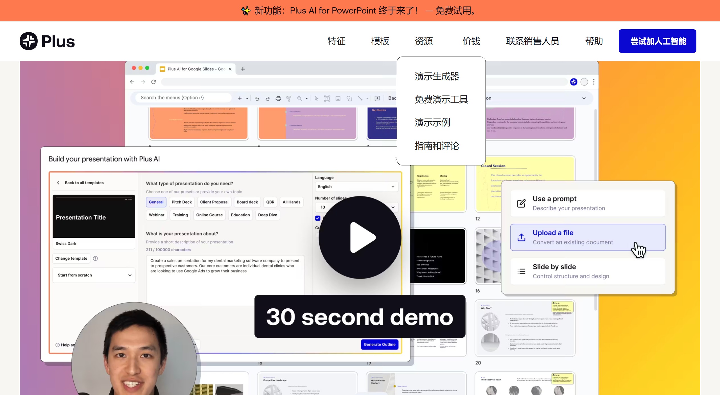Image resolution: width=720 pixels, height=395 pixels.
Task: Click browser reload icon in demo window
Action: pos(154,82)
